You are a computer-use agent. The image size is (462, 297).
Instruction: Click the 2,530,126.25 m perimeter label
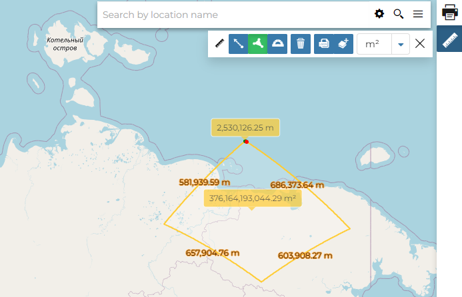tap(245, 128)
